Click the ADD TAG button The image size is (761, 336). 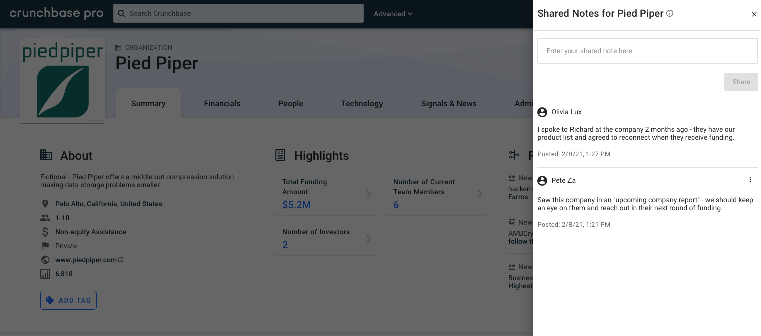tap(68, 300)
